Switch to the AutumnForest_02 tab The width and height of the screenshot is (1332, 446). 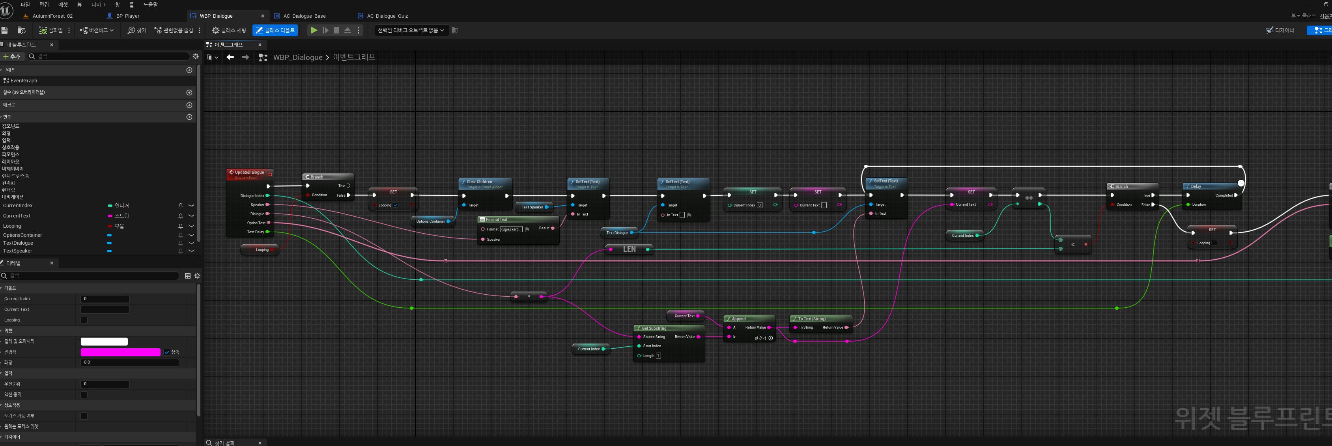[x=52, y=16]
